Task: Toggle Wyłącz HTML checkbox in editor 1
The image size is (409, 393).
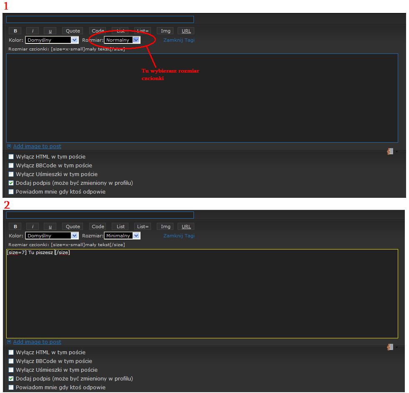Action: click(x=11, y=156)
